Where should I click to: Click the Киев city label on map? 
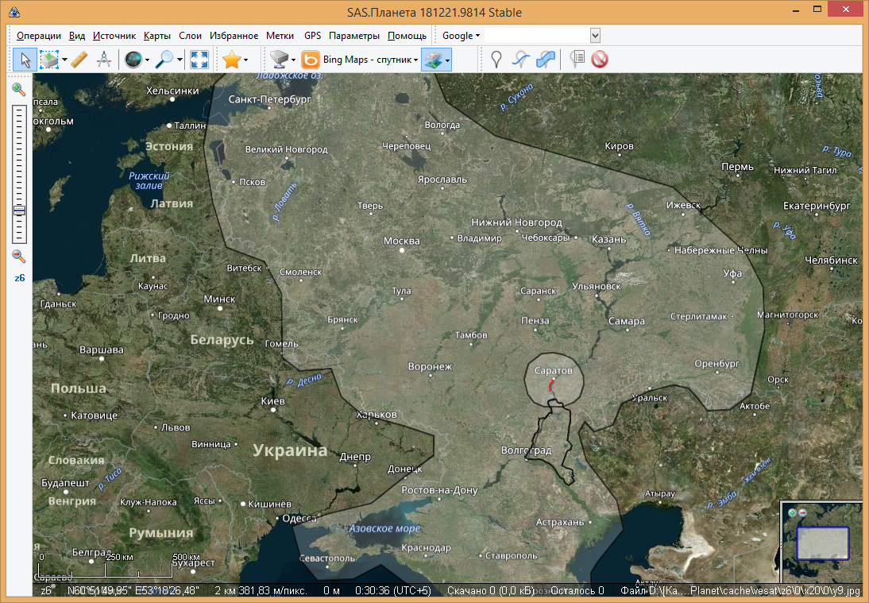272,400
